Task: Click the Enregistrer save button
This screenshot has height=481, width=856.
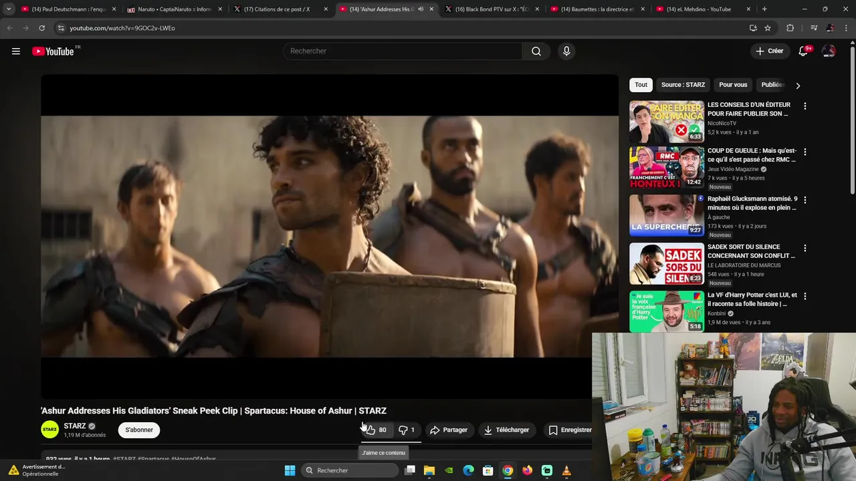Action: [x=570, y=430]
